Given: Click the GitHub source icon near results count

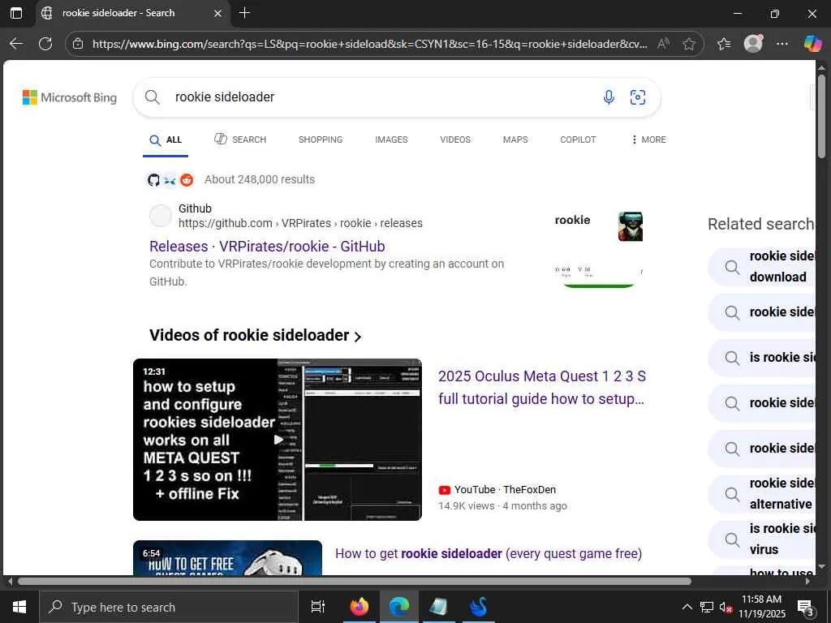Looking at the screenshot, I should point(153,179).
